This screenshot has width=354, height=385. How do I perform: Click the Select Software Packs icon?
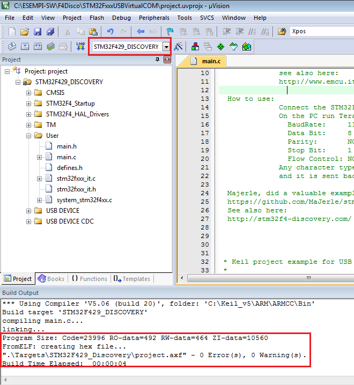coord(234,46)
